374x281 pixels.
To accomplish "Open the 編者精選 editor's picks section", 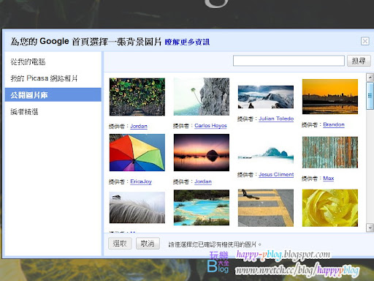I will [24, 112].
